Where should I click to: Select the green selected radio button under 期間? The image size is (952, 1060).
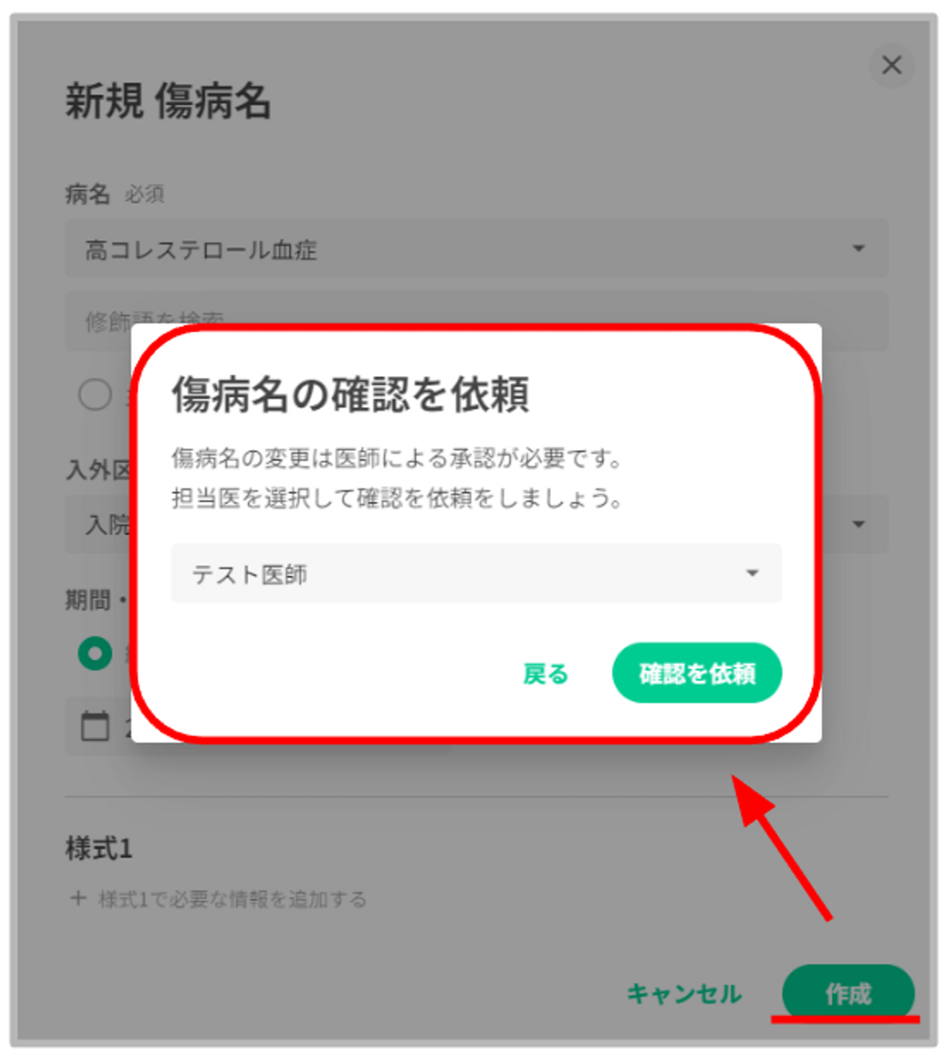coord(95,653)
